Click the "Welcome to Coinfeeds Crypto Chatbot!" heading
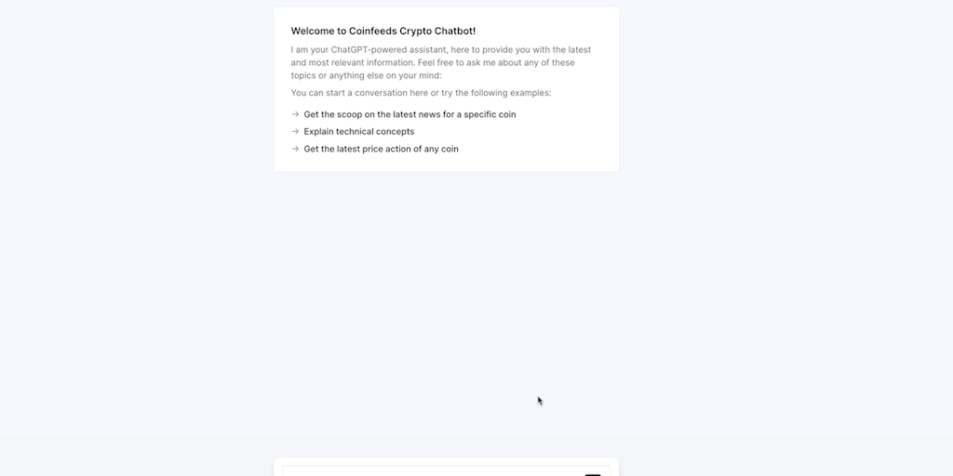Screen dimensions: 953x476 pos(383,31)
